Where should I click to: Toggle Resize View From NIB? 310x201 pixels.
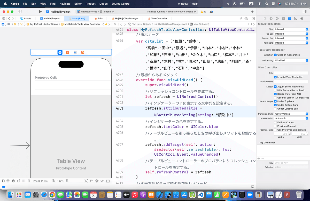275,94
